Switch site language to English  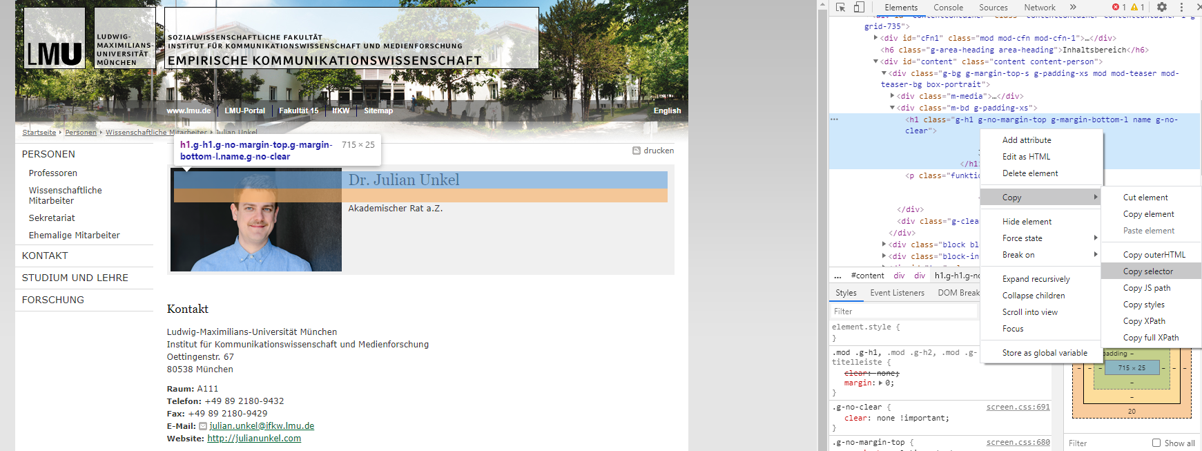667,111
